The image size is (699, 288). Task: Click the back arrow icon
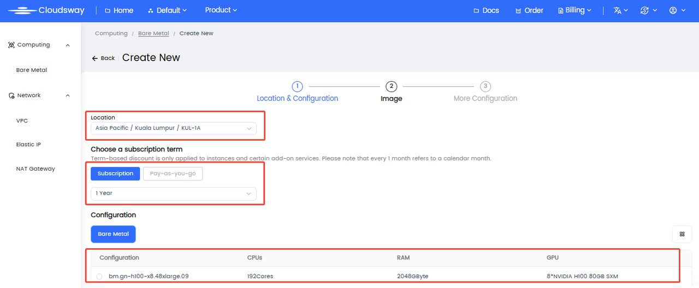pos(94,58)
